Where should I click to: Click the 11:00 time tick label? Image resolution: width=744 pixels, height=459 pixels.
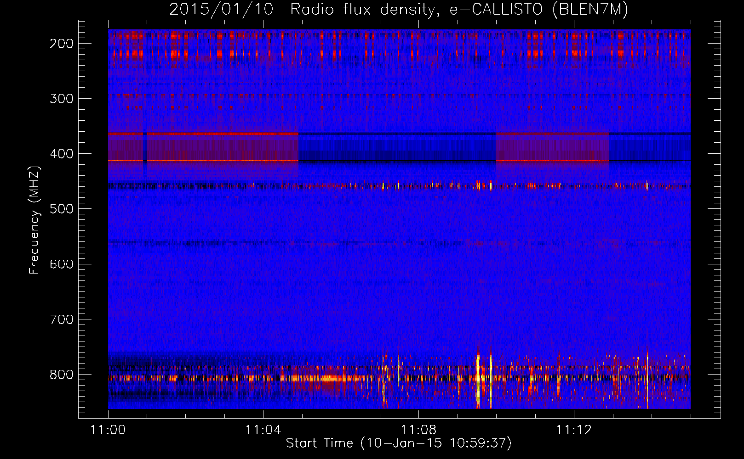[x=108, y=430]
